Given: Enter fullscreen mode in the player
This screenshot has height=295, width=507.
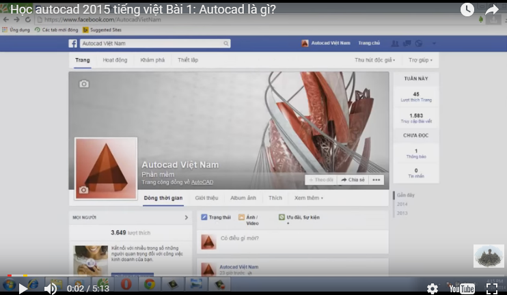Looking at the screenshot, I should tap(492, 288).
